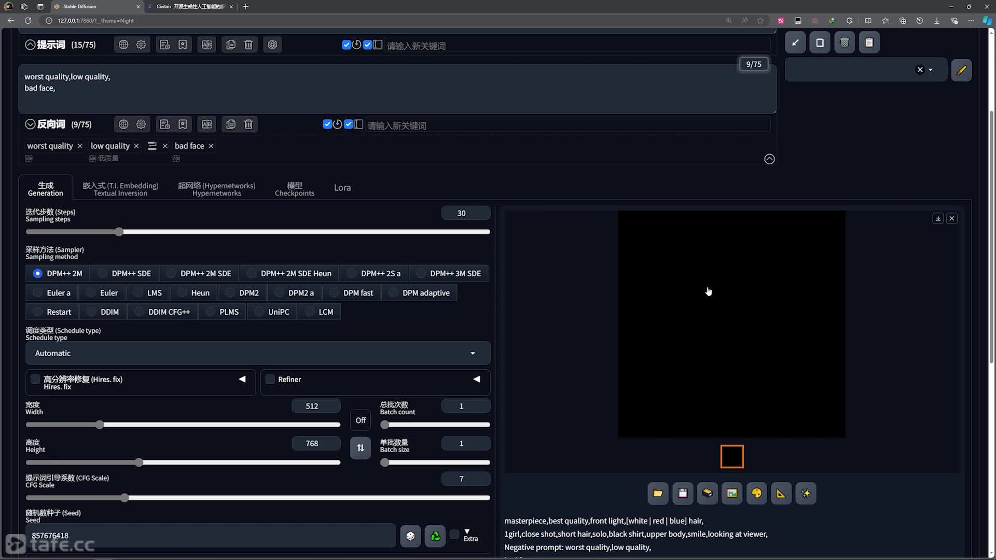Viewport: 996px width, 560px height.
Task: Toggle first blue checkbox in 提示词 row
Action: pos(347,45)
